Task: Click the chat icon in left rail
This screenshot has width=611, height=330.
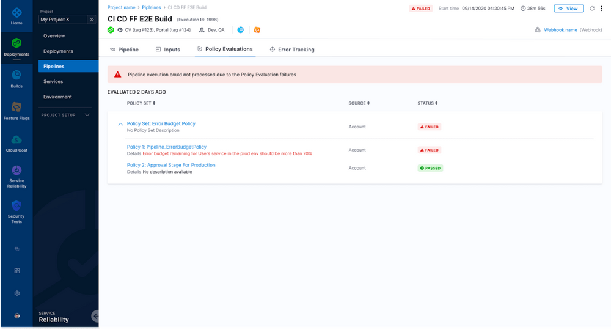Action: point(16,249)
